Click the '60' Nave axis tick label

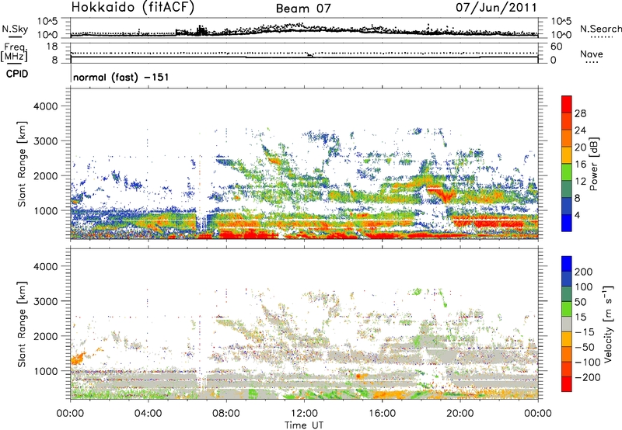[x=556, y=47]
